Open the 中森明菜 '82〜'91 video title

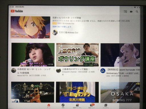tap(34, 71)
